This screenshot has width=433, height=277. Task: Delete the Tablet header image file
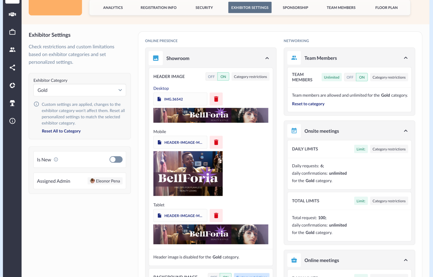pyautogui.click(x=216, y=215)
